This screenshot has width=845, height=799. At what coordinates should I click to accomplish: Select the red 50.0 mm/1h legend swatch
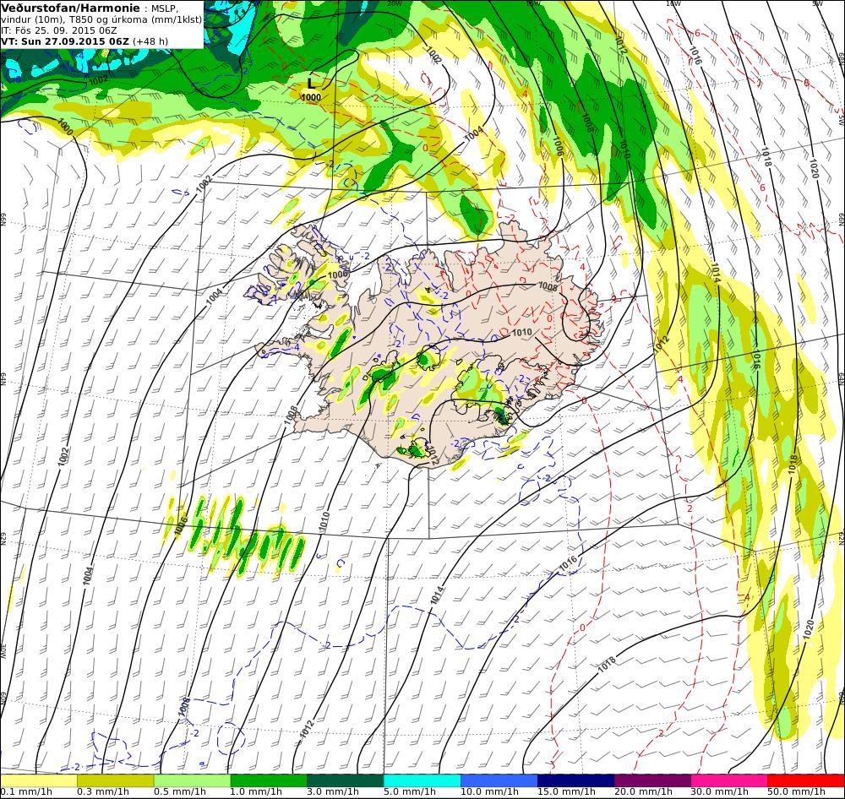click(805, 780)
